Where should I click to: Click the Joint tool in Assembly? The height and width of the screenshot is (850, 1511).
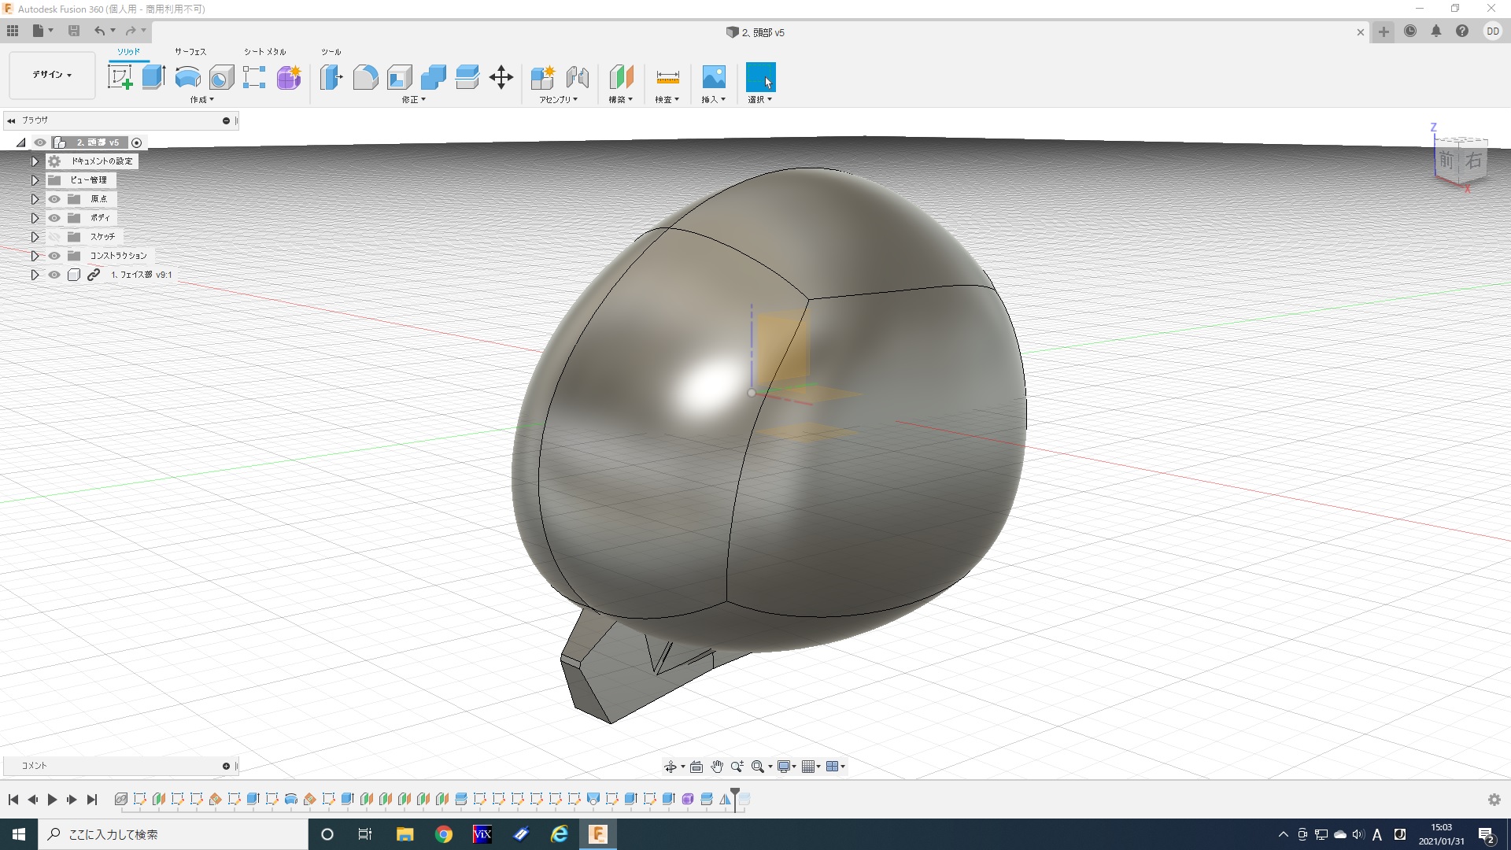click(577, 77)
